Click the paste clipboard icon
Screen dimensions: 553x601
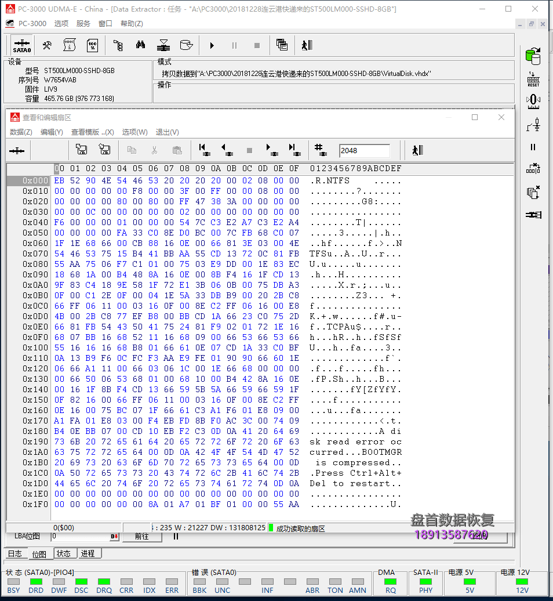tap(177, 150)
